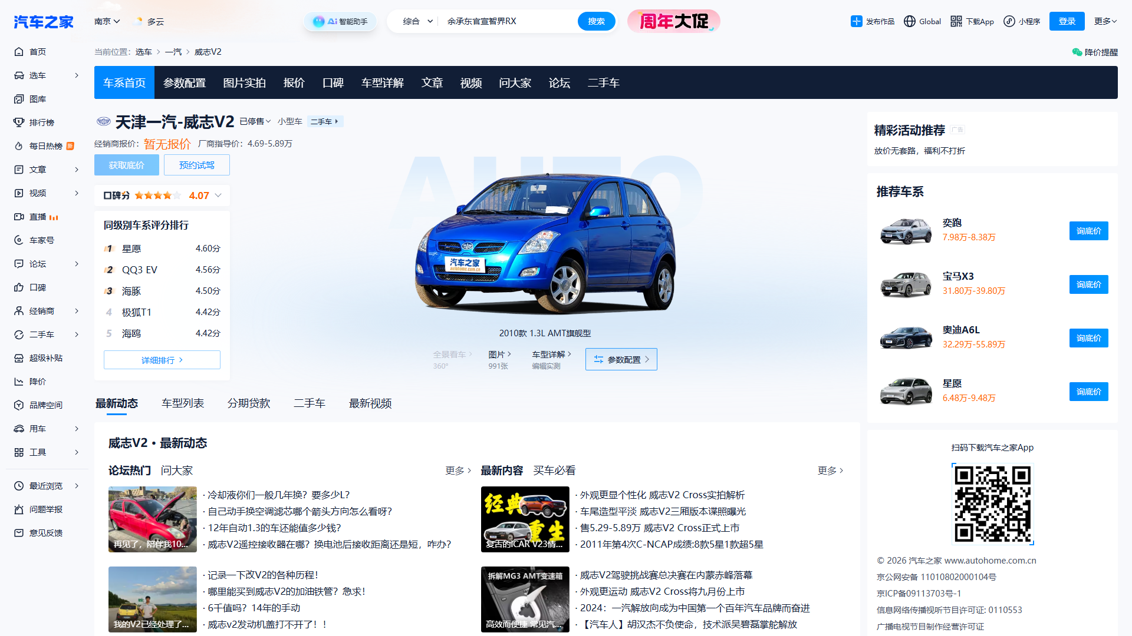Screen dimensions: 1132x636
Task: Click the 工具 grid icon
Action: coord(19,452)
